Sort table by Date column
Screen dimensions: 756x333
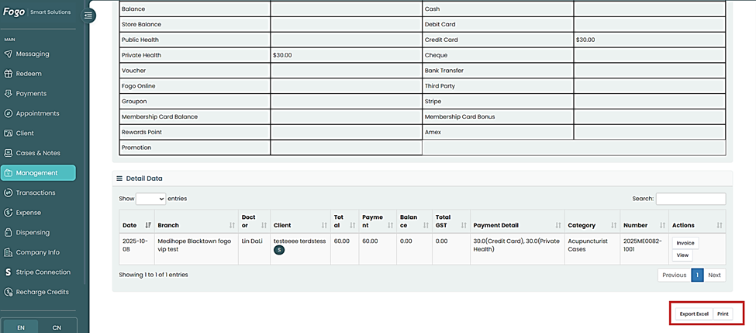148,225
